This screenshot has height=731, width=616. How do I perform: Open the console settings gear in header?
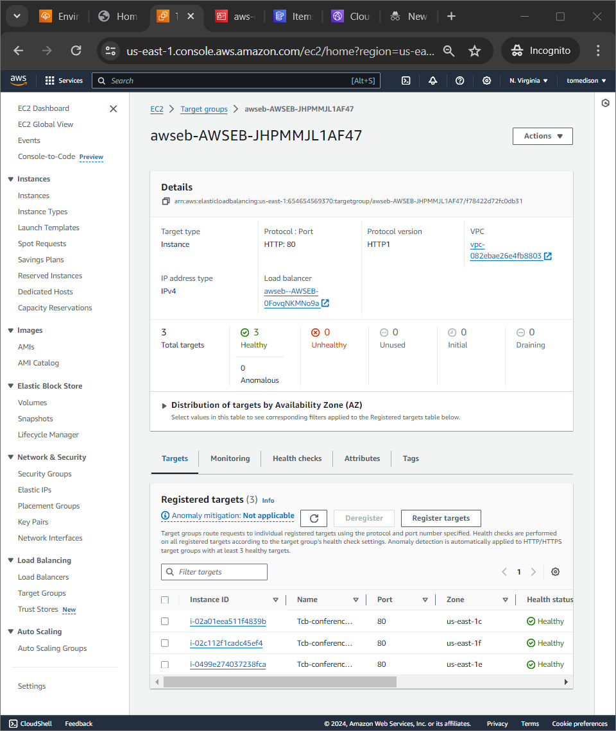point(487,81)
